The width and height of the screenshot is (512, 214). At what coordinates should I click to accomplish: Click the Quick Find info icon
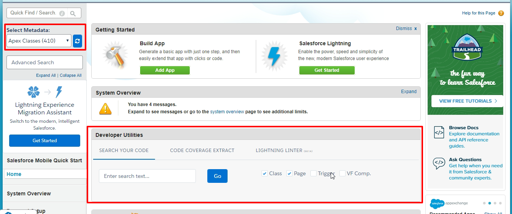point(62,13)
